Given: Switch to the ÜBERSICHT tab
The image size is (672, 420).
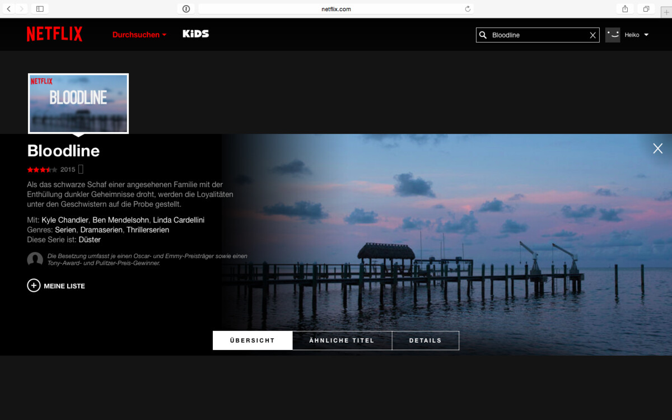Looking at the screenshot, I should pos(253,340).
